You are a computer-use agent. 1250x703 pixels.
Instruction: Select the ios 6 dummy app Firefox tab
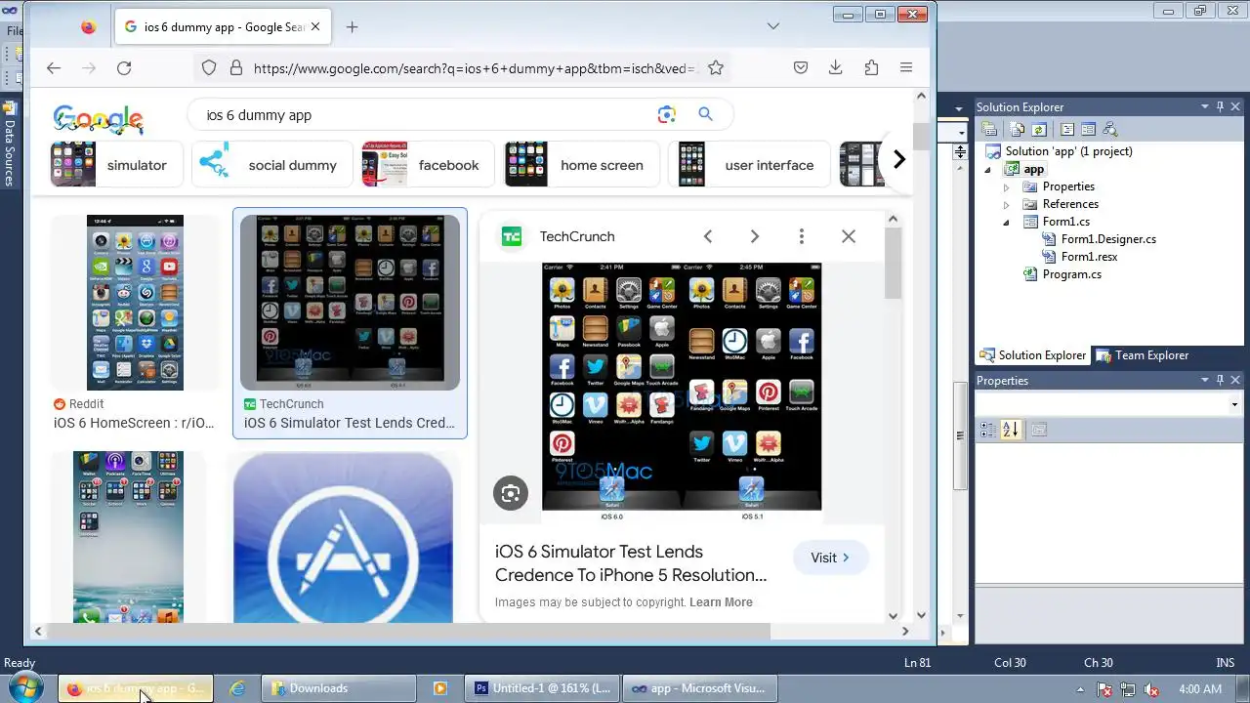[221, 27]
